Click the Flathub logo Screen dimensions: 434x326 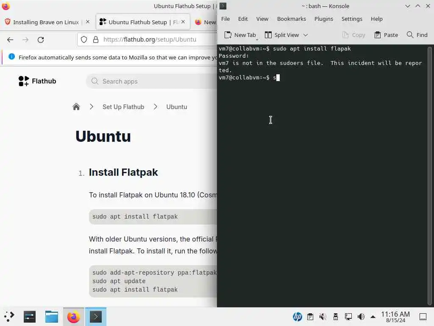37,81
